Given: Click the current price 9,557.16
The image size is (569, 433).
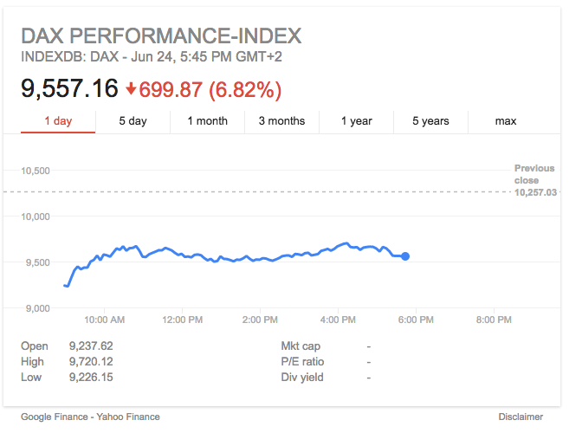Looking at the screenshot, I should (69, 88).
